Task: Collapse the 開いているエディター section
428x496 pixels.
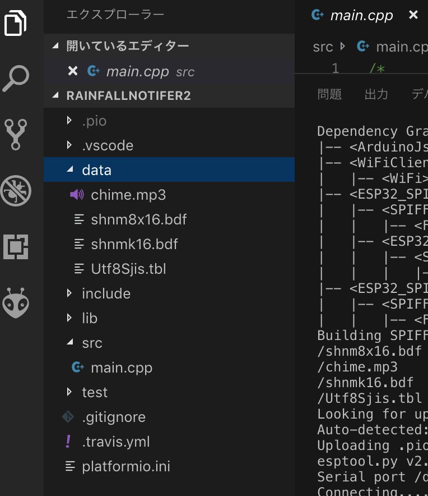Action: pyautogui.click(x=55, y=45)
